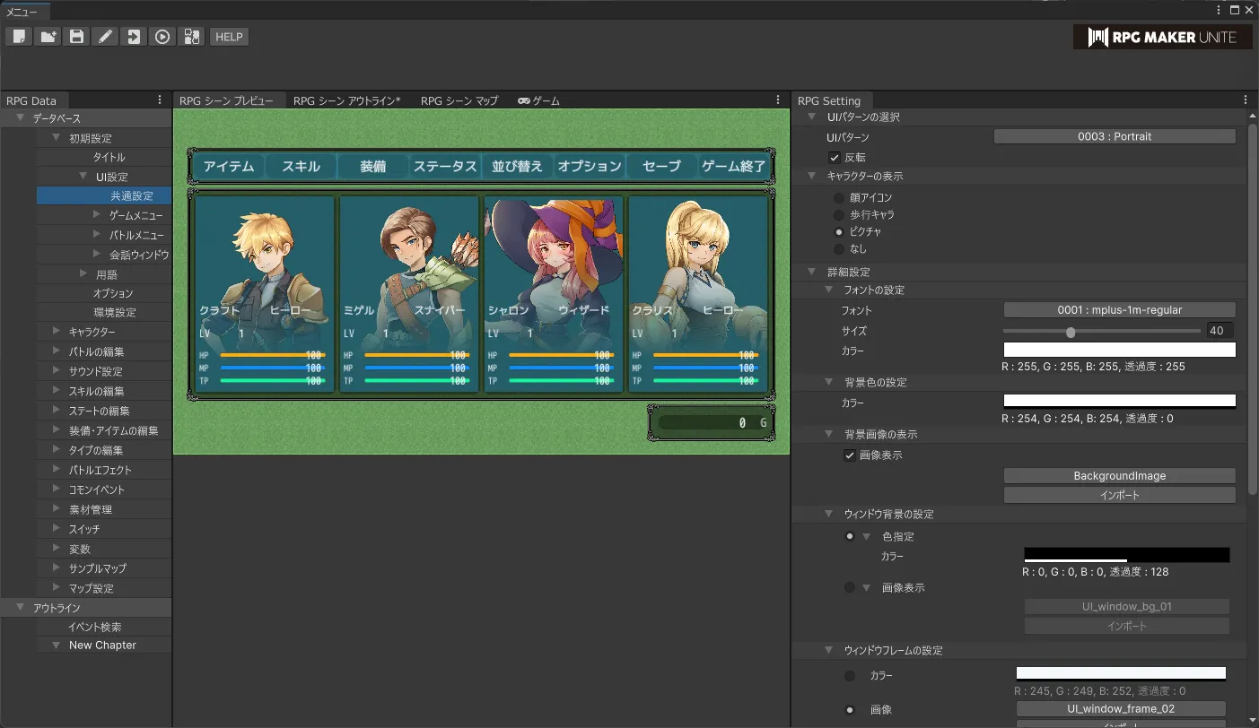Switch to the RPG シーン マップ tab
The height and width of the screenshot is (728, 1259).
pos(459,101)
